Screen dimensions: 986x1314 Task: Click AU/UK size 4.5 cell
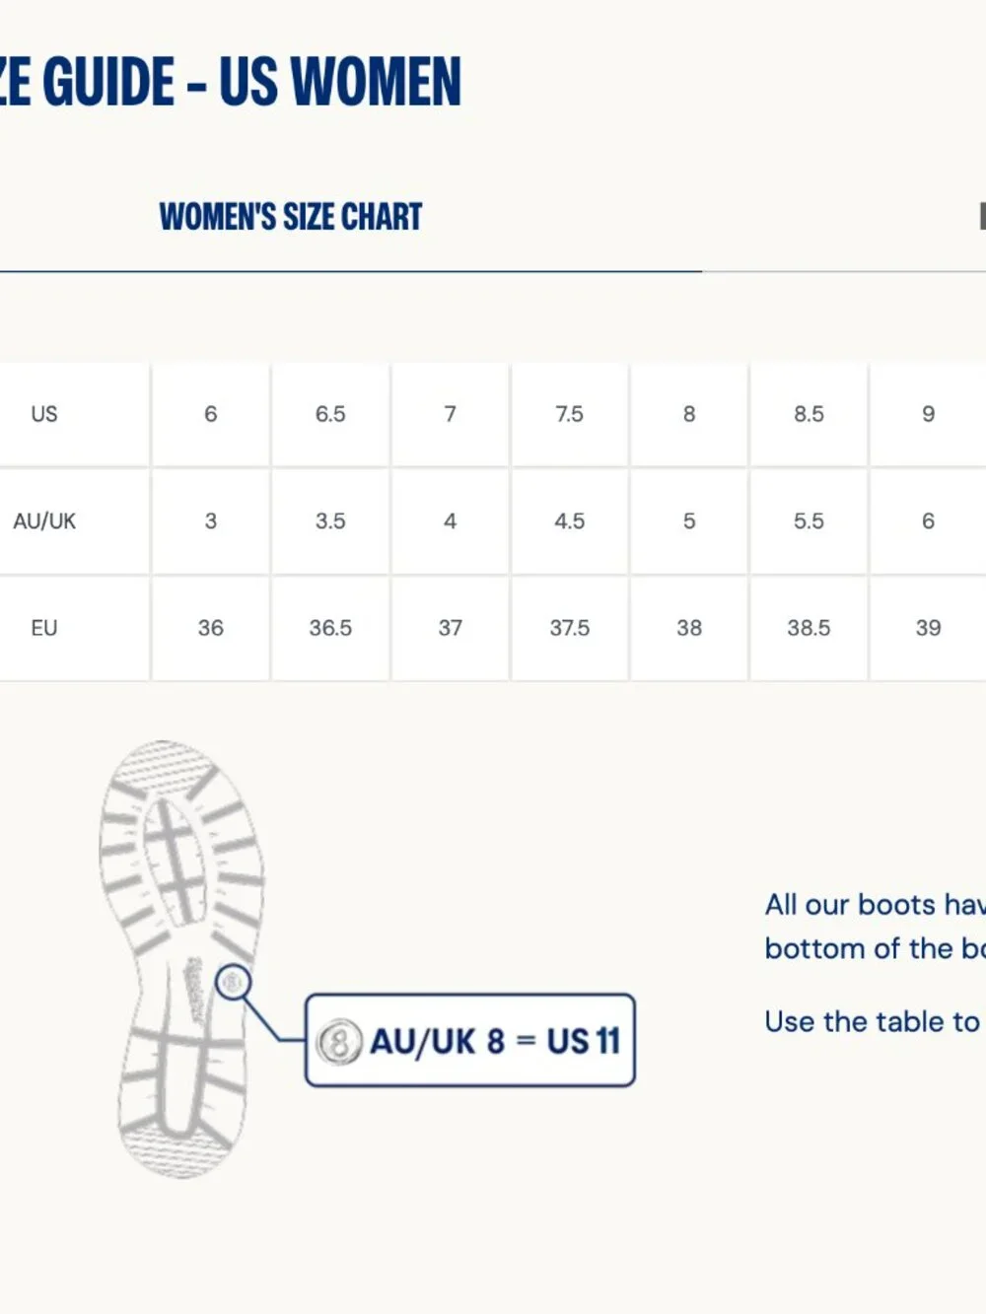click(570, 521)
